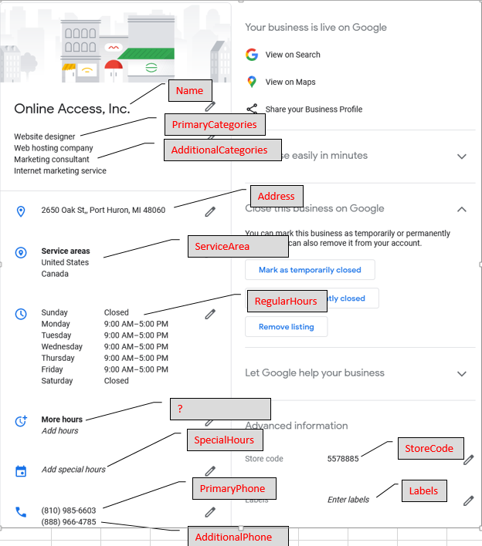Edit phone numbers via the pencil icon
Viewport: 482px width, 546px height.
click(x=210, y=511)
